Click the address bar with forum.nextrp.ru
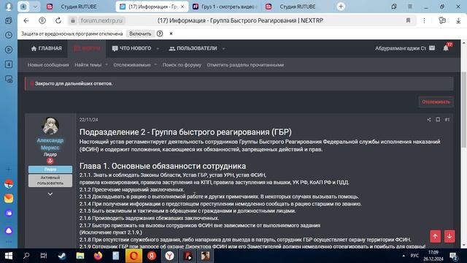467x263 pixels. (x=101, y=20)
